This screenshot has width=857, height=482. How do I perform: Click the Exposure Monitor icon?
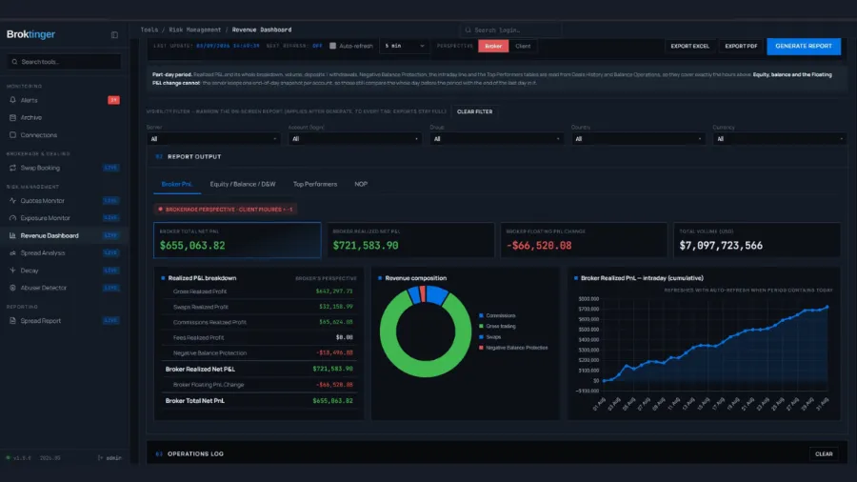point(12,218)
